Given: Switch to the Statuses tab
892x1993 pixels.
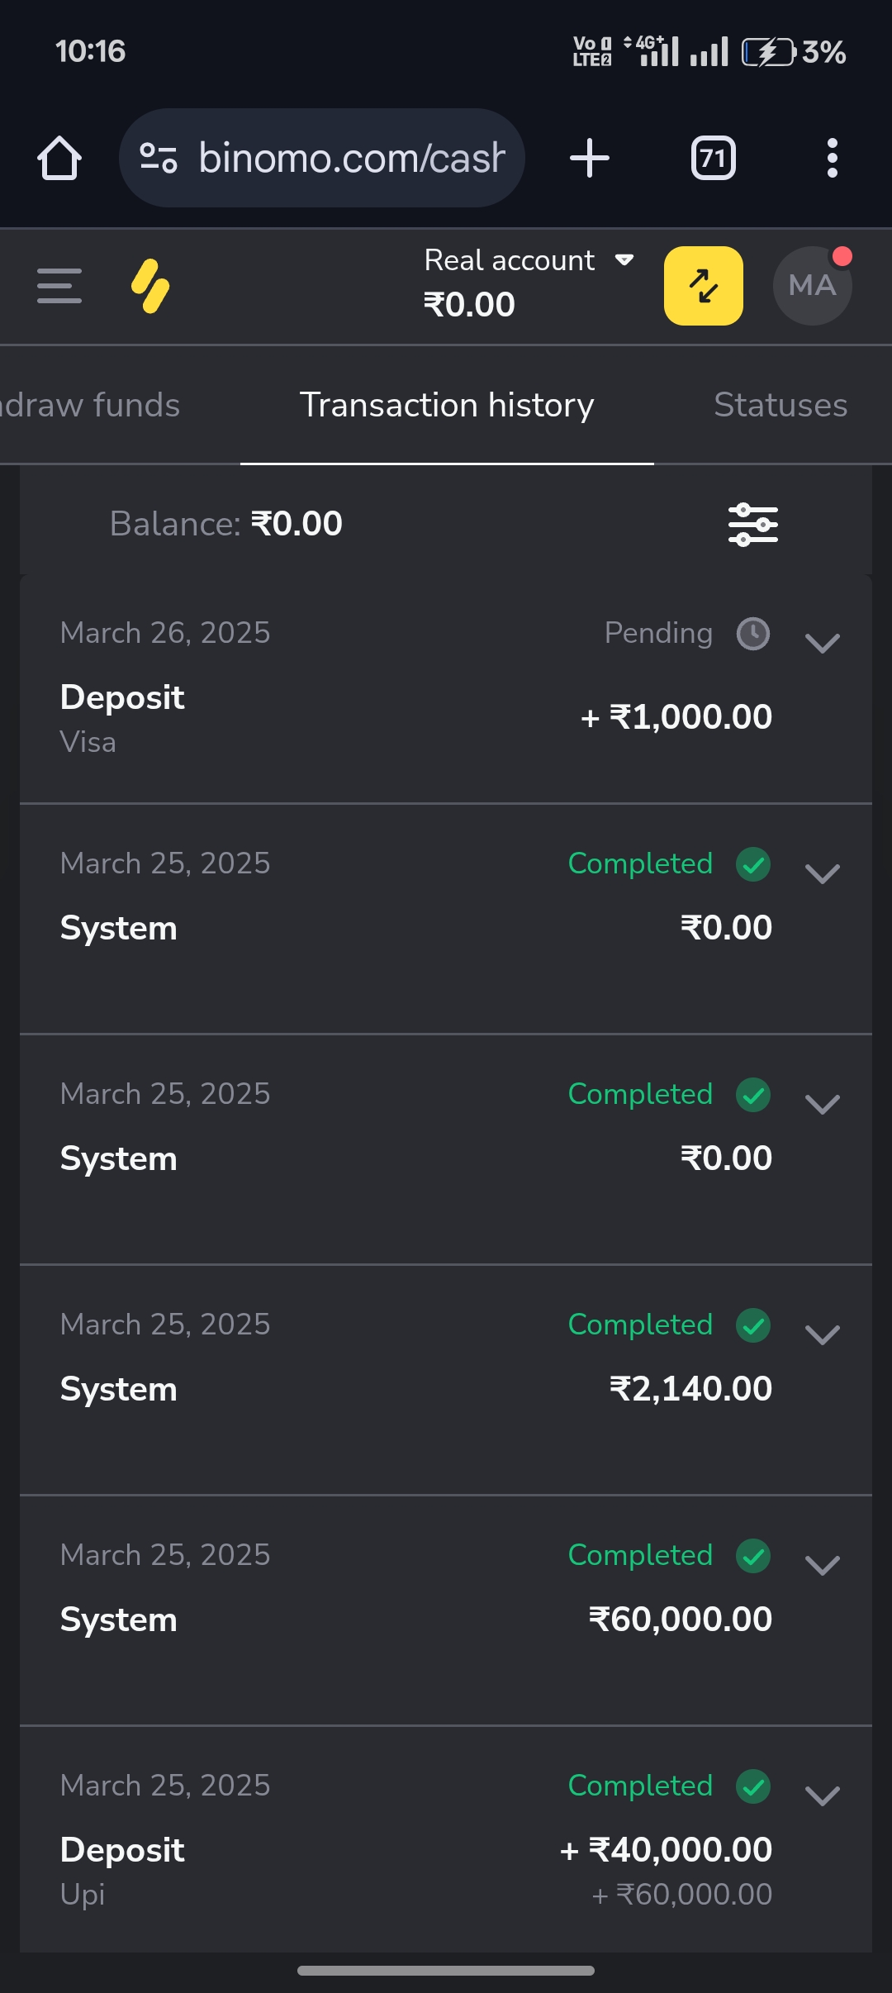Looking at the screenshot, I should pos(780,406).
